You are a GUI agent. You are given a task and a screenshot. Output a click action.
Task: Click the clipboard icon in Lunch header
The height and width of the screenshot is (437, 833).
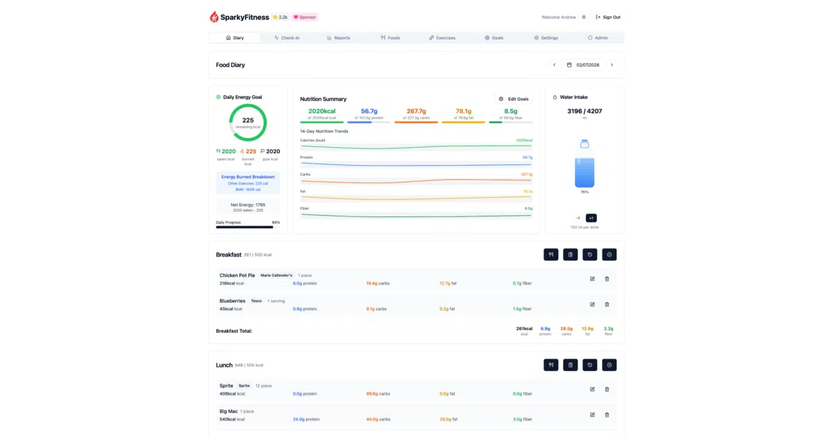pyautogui.click(x=570, y=365)
